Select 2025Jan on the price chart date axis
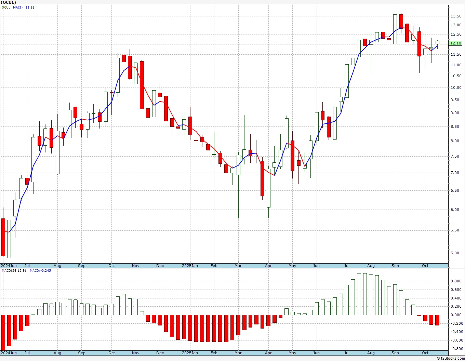 (190, 266)
